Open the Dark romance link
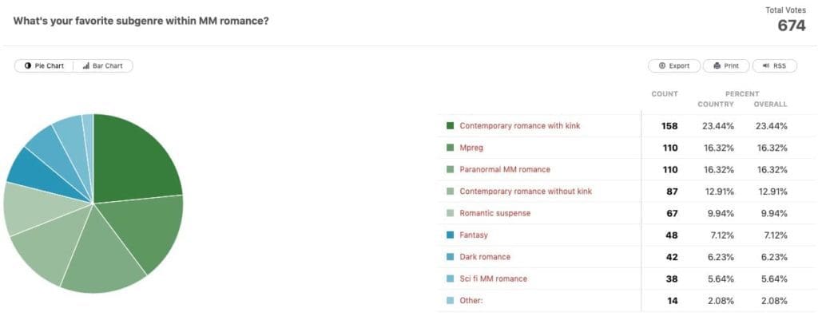The width and height of the screenshot is (818, 320). [x=485, y=257]
